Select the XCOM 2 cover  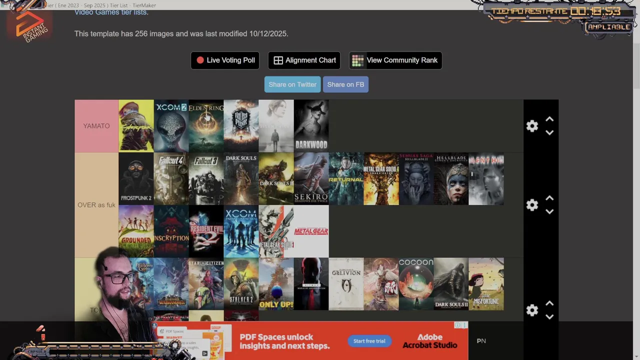coord(171,126)
